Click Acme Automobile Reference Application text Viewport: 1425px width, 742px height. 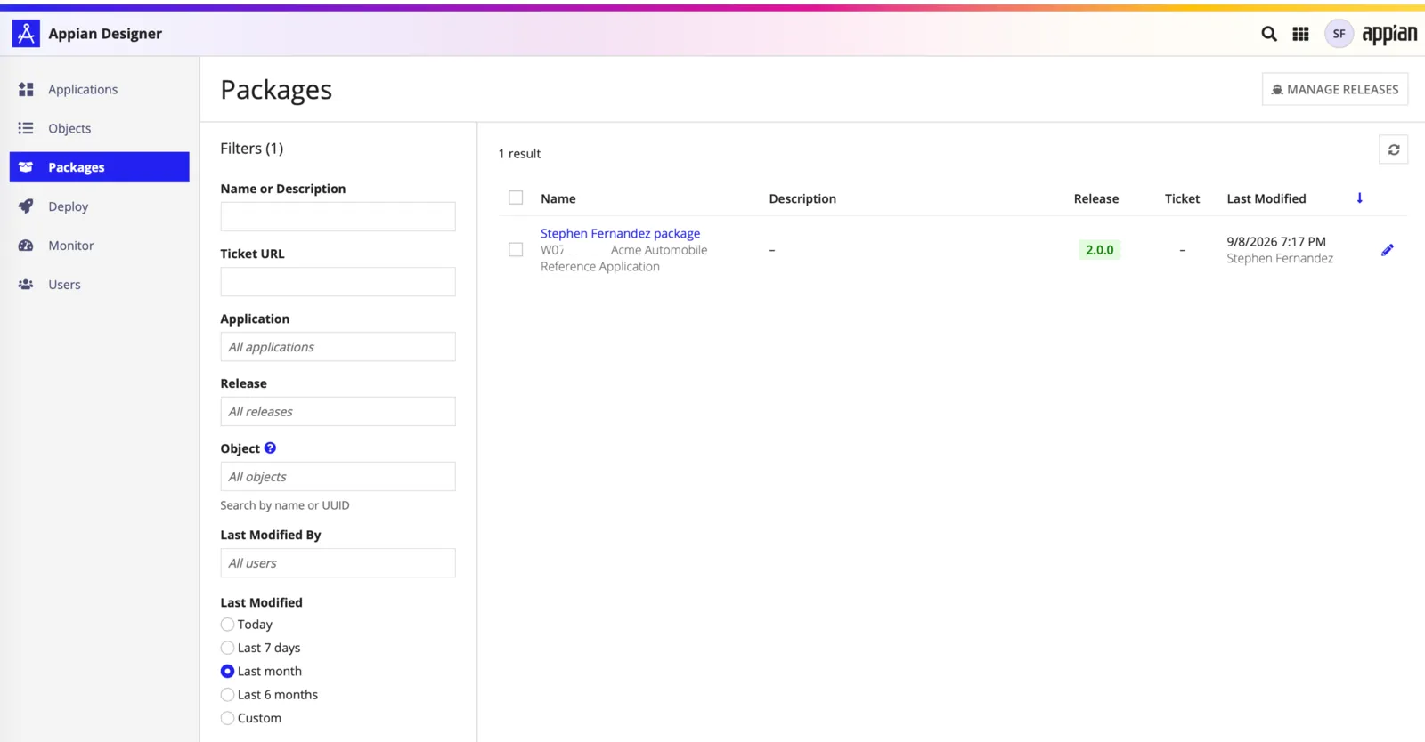(x=623, y=258)
